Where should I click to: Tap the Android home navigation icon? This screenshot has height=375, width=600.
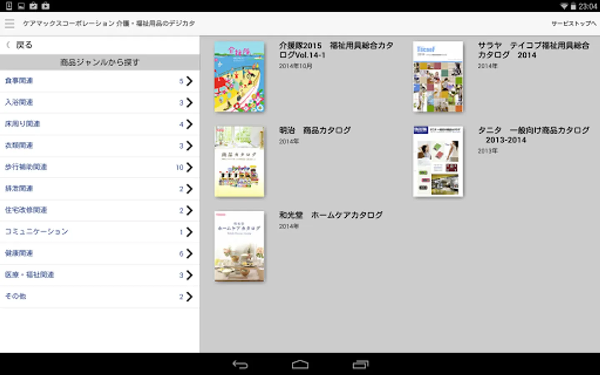click(300, 365)
